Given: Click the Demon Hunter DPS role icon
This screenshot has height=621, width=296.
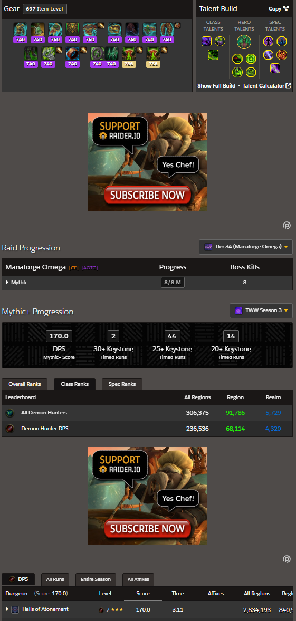Looking at the screenshot, I should click(10, 429).
